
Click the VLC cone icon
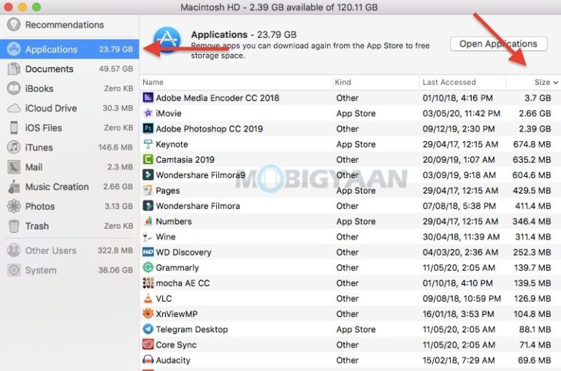coord(148,299)
